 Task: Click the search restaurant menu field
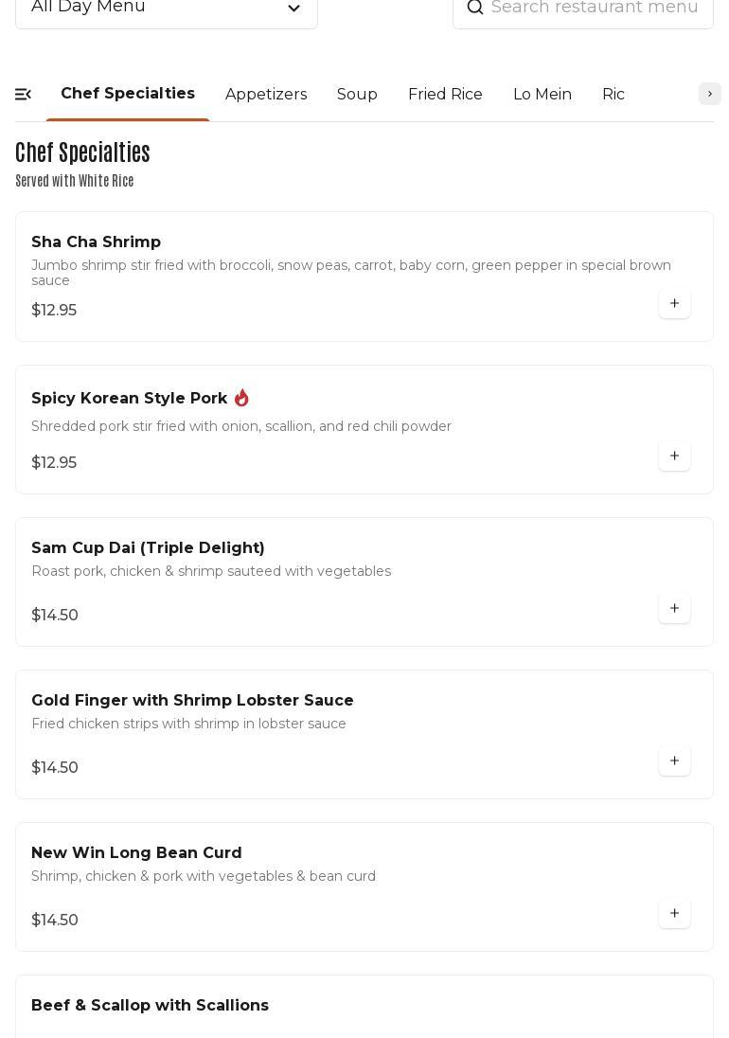click(595, 8)
